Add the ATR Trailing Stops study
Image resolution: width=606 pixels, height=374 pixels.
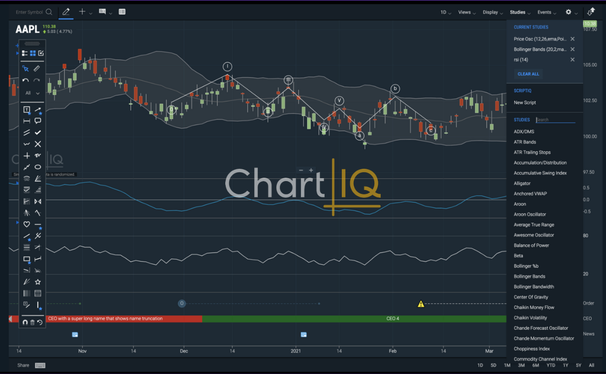point(532,153)
